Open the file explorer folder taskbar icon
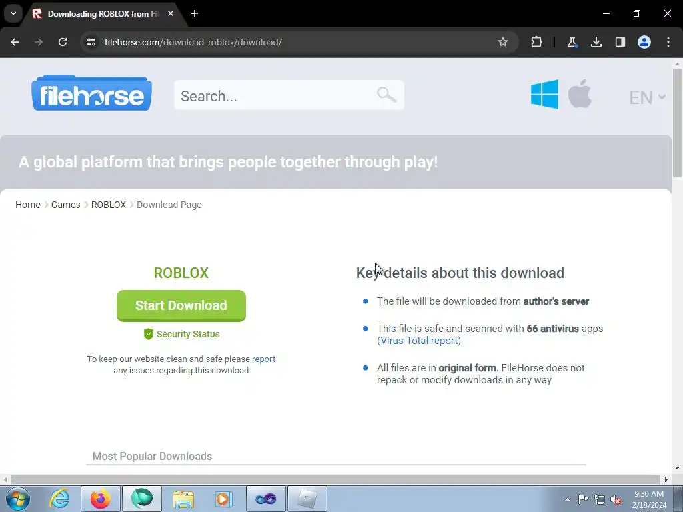The width and height of the screenshot is (683, 512). (183, 499)
